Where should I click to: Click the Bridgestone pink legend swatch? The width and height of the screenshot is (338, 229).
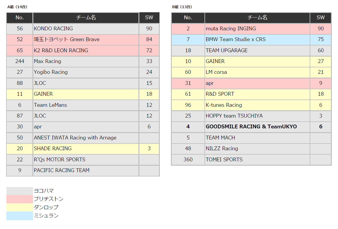point(20,199)
